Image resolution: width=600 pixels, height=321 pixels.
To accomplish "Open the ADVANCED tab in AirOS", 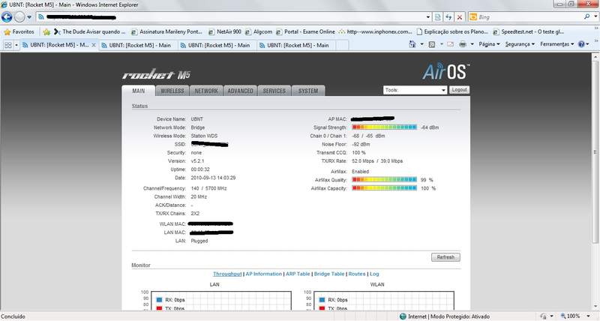I will click(240, 91).
